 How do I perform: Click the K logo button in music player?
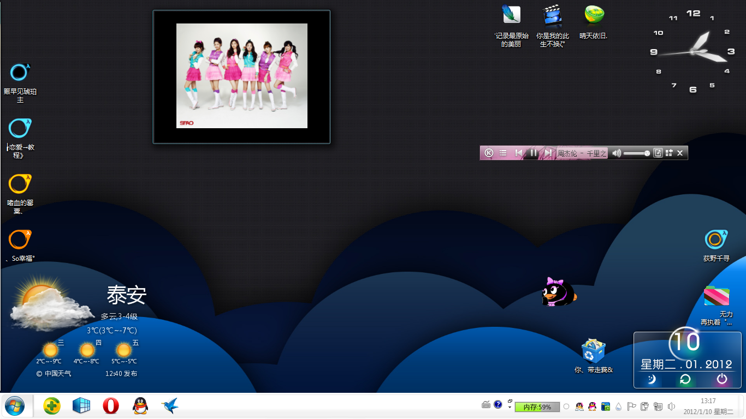[489, 153]
